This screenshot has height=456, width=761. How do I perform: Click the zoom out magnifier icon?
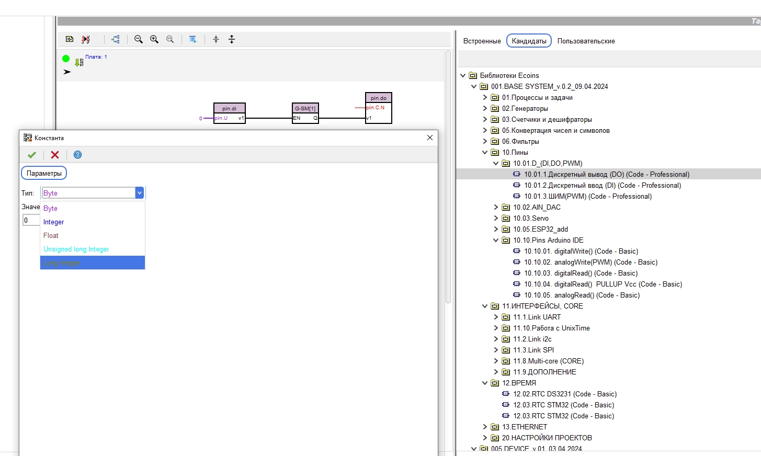point(139,39)
